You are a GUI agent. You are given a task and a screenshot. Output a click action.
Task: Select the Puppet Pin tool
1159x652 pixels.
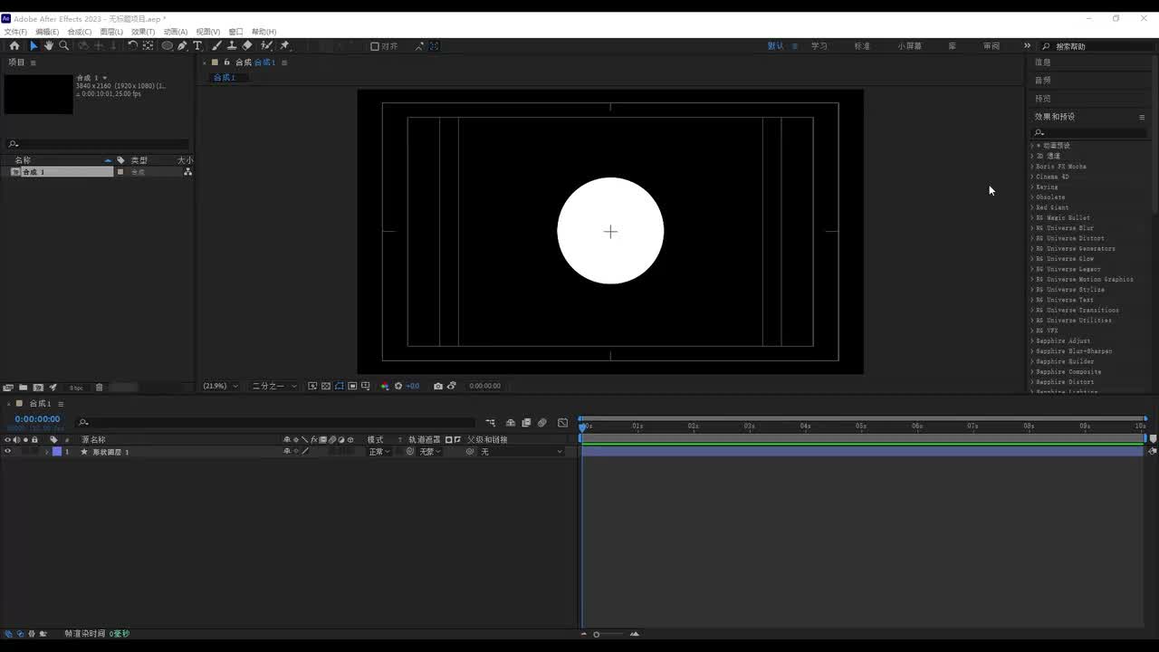coord(284,46)
